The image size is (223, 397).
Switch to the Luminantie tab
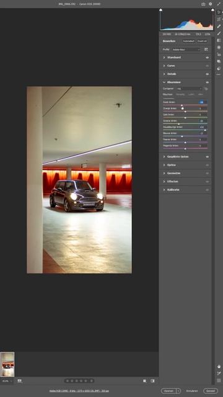[191, 94]
